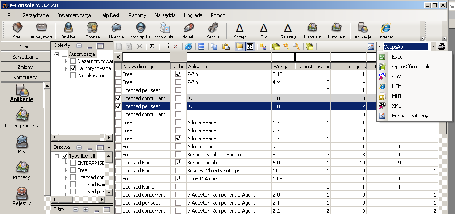The width and height of the screenshot is (455, 214).
Task: Click the Filtry panel minus button
Action: pyautogui.click(x=75, y=210)
